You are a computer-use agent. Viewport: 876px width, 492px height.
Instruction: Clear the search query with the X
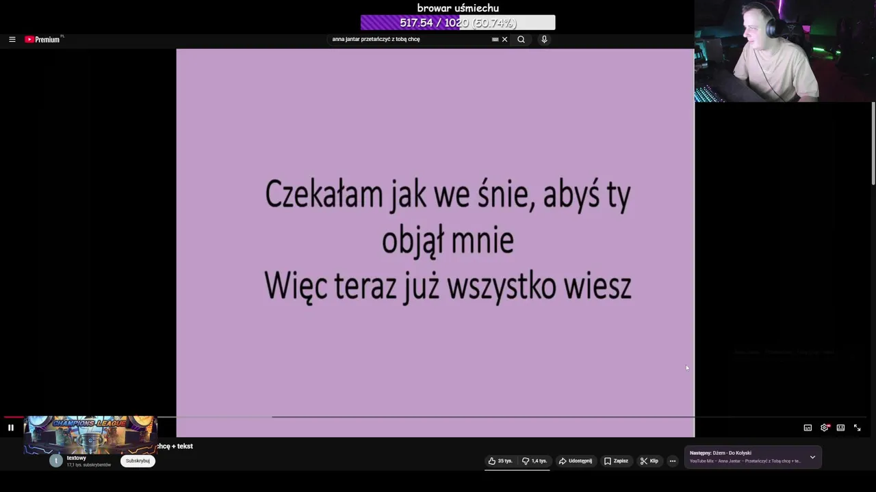tap(505, 40)
